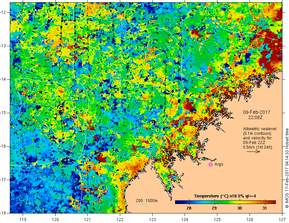289x223 pixels.
Task: Click the date text '09-Feb-2017'
Action: [x=256, y=112]
